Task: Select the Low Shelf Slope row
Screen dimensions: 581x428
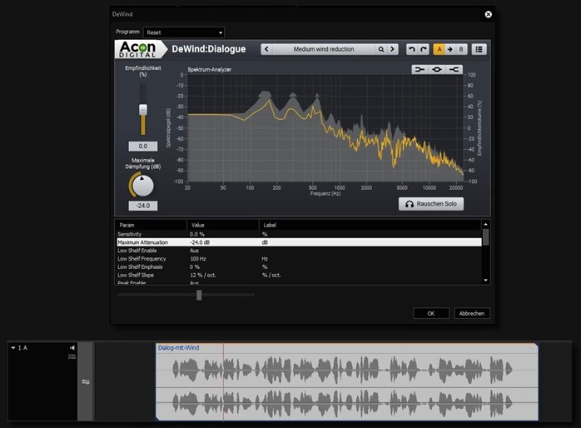Action: (x=299, y=275)
